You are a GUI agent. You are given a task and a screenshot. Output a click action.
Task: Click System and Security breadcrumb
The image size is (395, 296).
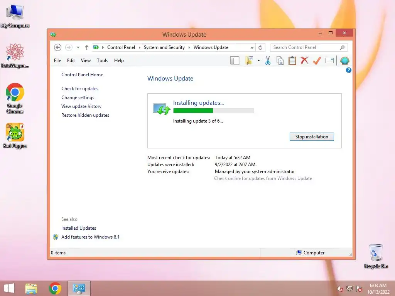click(x=164, y=47)
